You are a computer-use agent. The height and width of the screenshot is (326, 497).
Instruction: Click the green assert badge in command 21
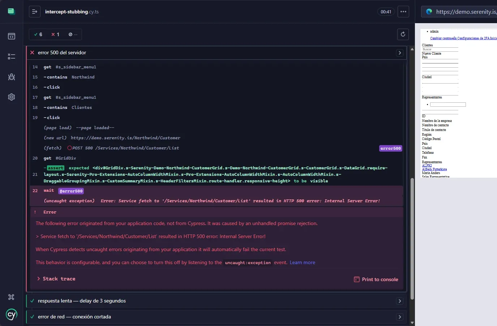point(56,168)
